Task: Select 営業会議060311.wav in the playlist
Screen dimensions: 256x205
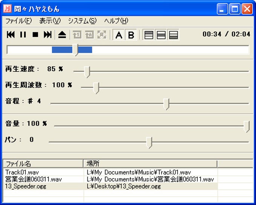Action: 34,179
